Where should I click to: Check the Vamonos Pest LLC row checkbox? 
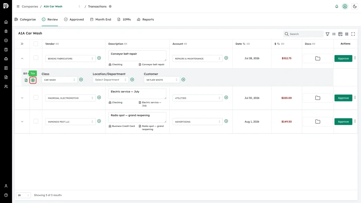36,121
